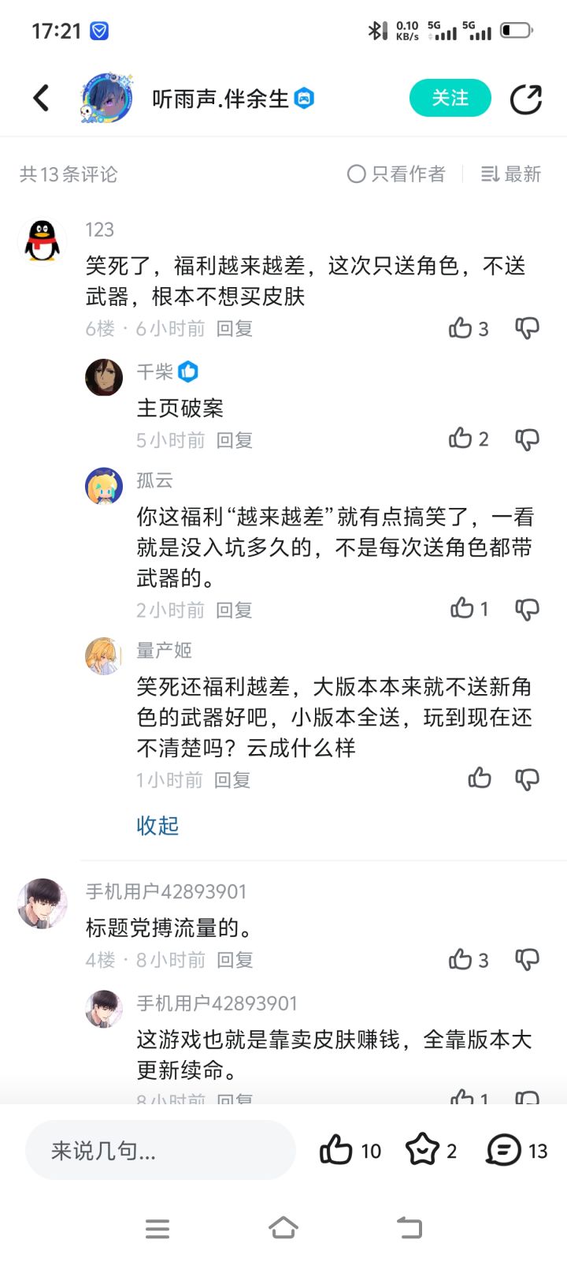Image resolution: width=567 pixels, height=1262 pixels.
Task: Toggle 只看作者 filter
Action: click(397, 174)
